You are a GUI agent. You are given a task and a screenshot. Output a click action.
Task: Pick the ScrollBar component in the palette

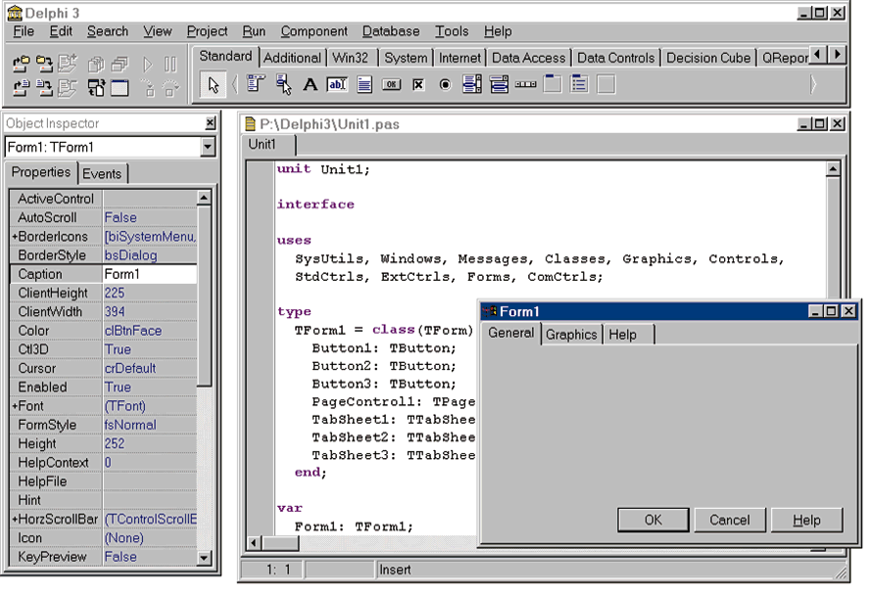click(525, 85)
